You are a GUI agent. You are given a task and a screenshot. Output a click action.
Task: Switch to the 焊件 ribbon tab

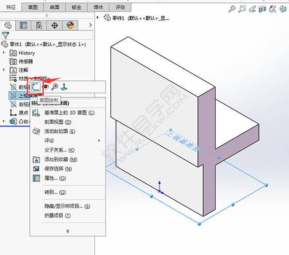tap(98, 7)
